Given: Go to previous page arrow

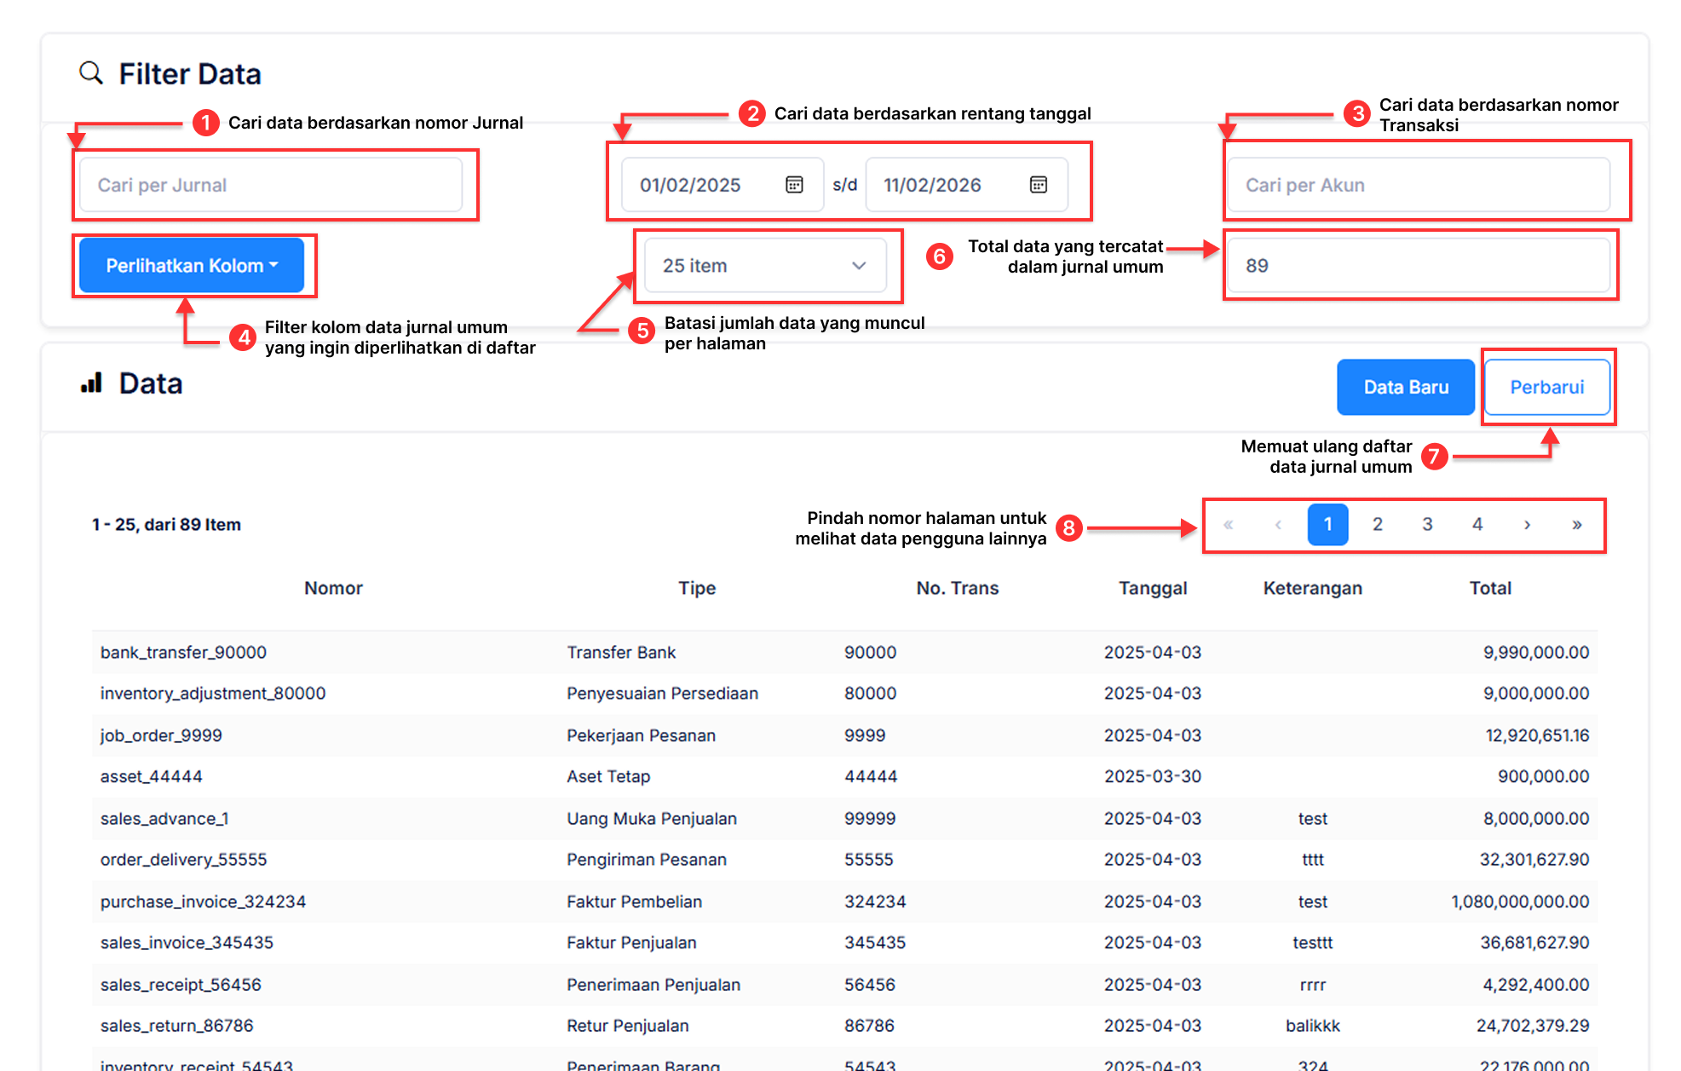Looking at the screenshot, I should tap(1278, 525).
